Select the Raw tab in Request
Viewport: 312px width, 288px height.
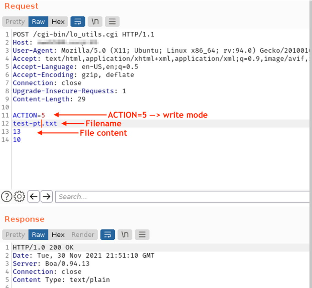(38, 22)
